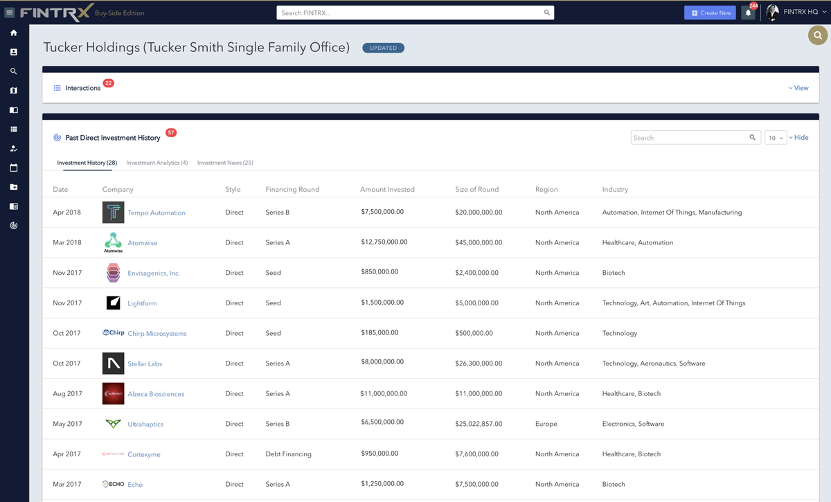Screen dimensions: 831x502
Task: Click the Company column header
Action: (x=118, y=189)
